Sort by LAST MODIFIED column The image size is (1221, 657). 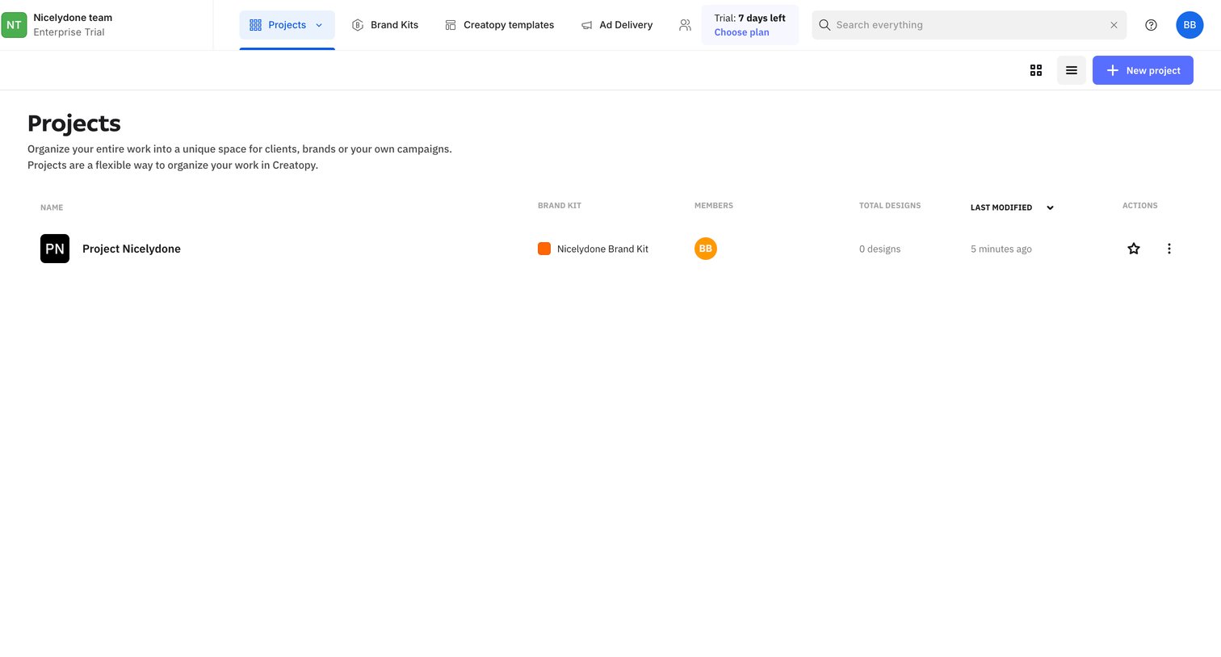(x=1001, y=207)
